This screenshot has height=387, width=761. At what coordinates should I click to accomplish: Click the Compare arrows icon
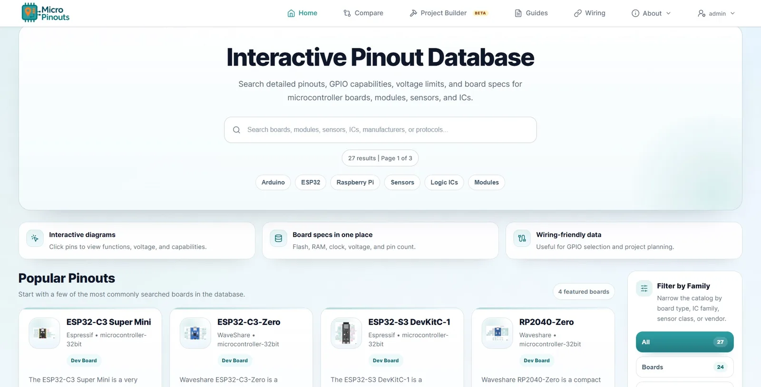pyautogui.click(x=347, y=13)
